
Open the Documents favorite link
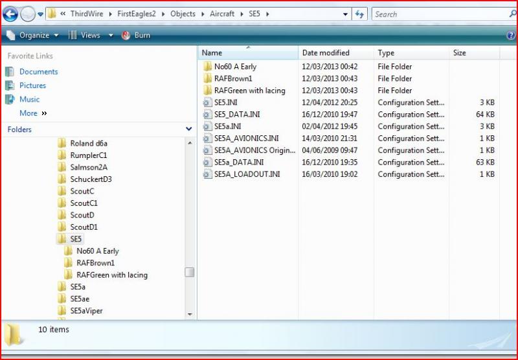[x=39, y=72]
